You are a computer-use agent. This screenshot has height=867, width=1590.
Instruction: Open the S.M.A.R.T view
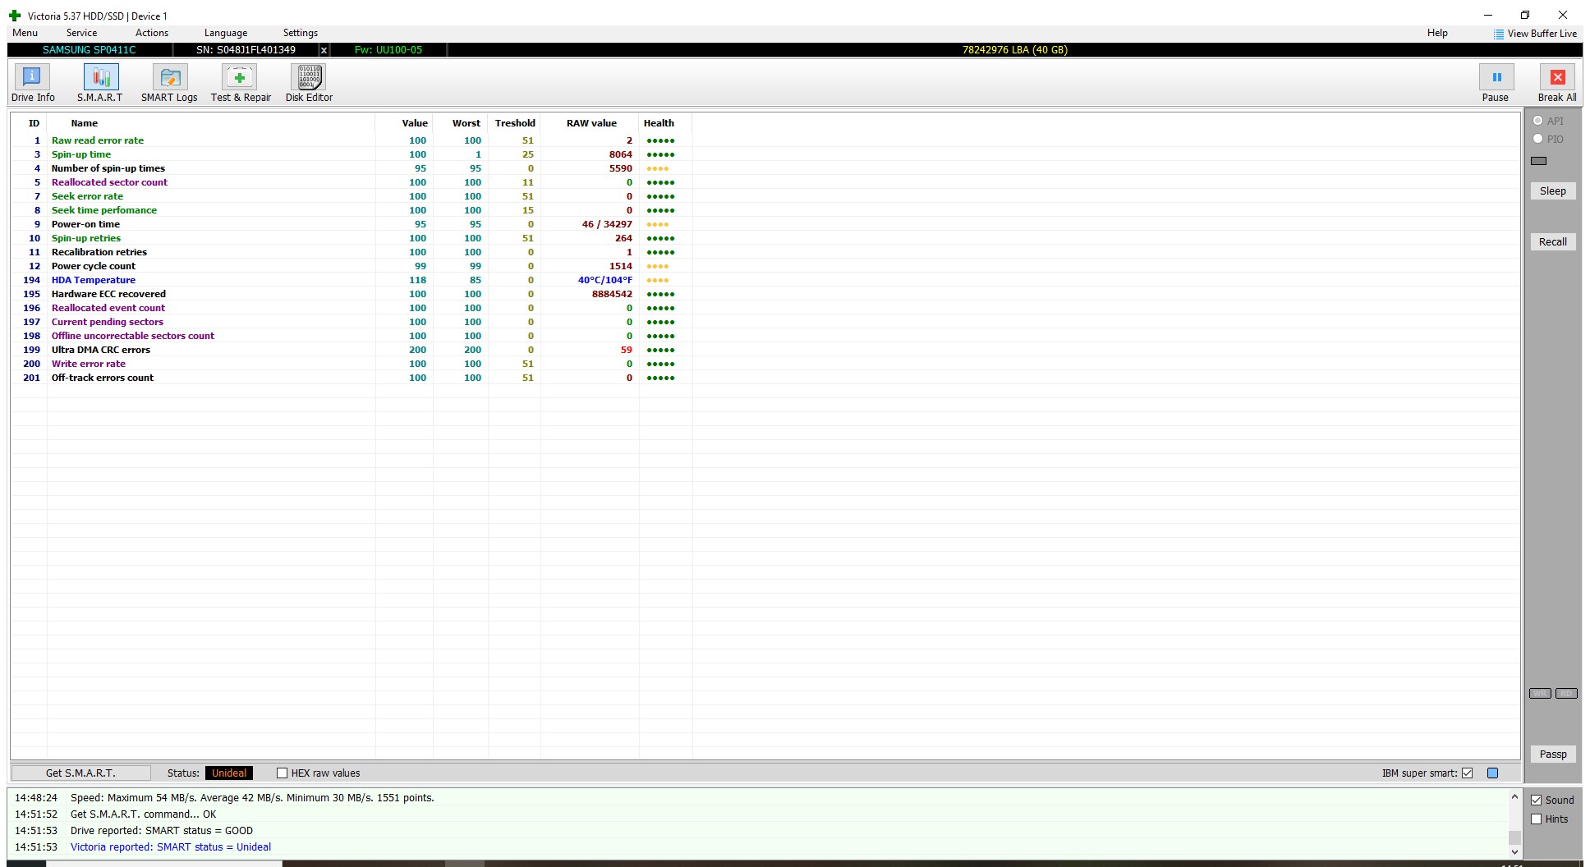(100, 84)
